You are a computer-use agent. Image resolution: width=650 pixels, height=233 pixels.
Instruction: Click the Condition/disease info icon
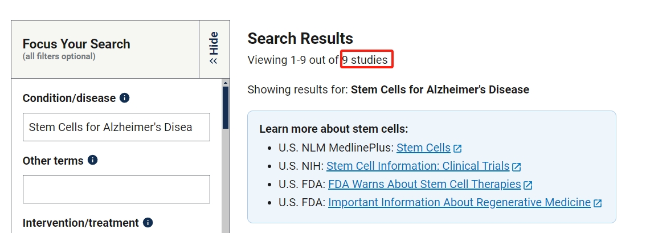pyautogui.click(x=125, y=98)
